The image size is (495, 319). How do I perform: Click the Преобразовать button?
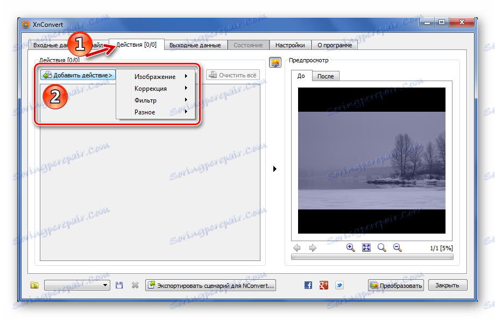coord(396,285)
